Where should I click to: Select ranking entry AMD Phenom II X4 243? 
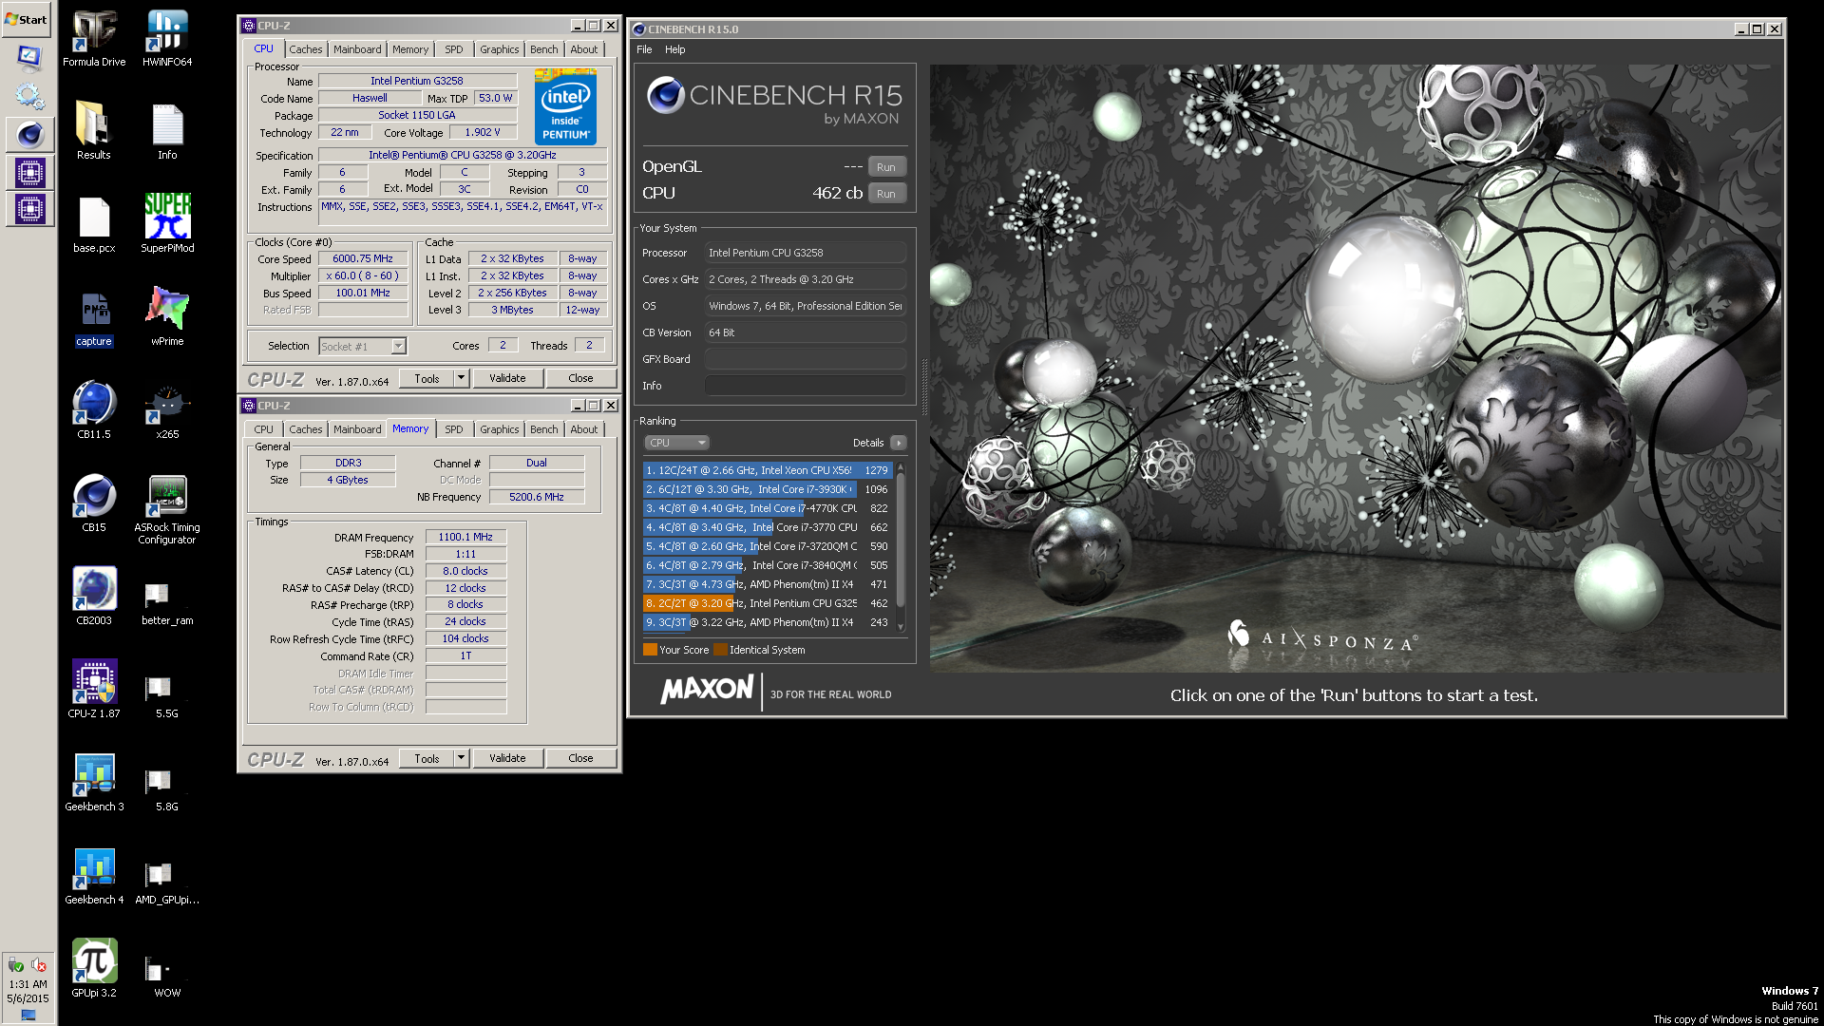click(767, 622)
